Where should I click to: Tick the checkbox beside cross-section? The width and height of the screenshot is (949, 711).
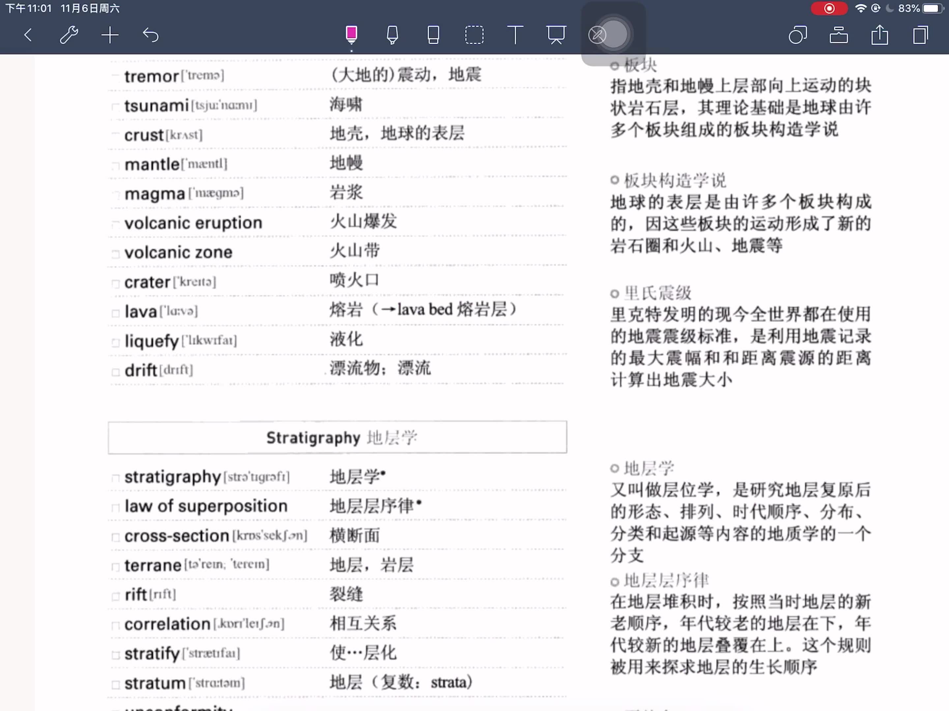click(115, 537)
